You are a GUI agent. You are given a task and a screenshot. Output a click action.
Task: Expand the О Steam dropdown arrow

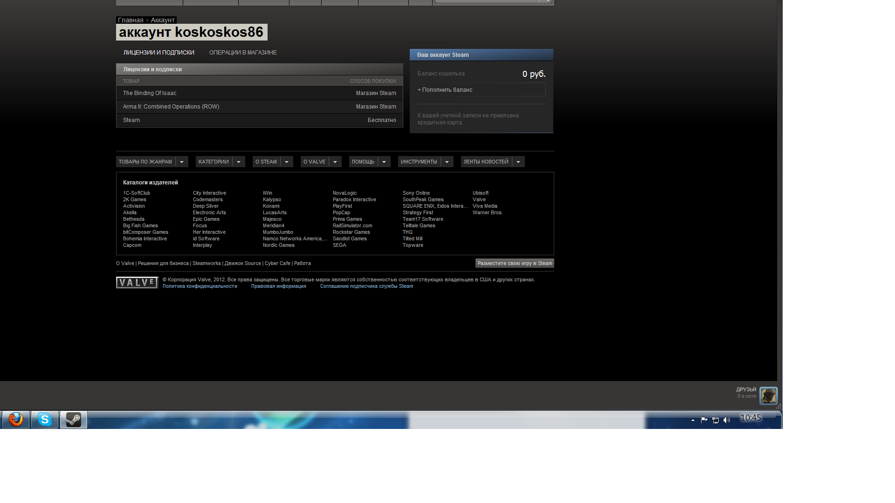[x=287, y=162]
